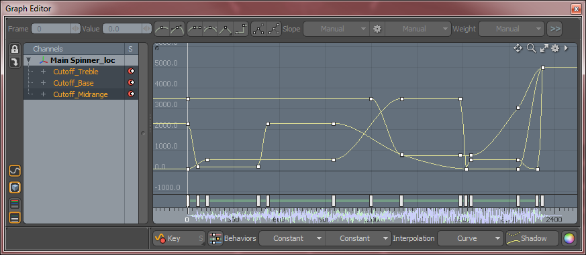Collapse the Main Spinner_loc tree item
Screen dimensions: 586x255
28,60
